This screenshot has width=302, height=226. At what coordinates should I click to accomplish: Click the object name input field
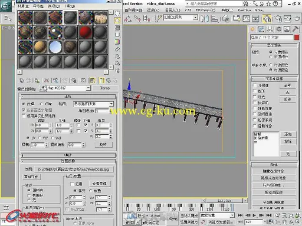[x=271, y=37]
